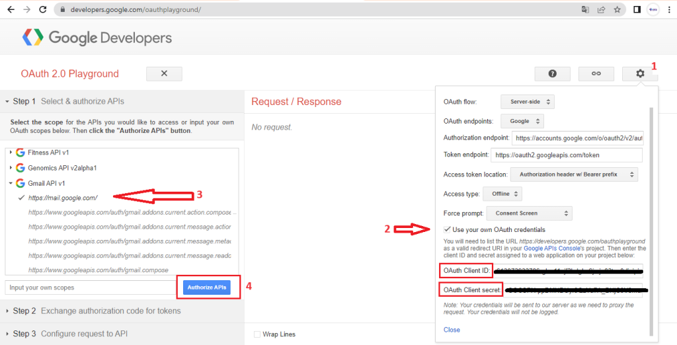Uncheck Use your own OAuth credentials

click(x=448, y=229)
